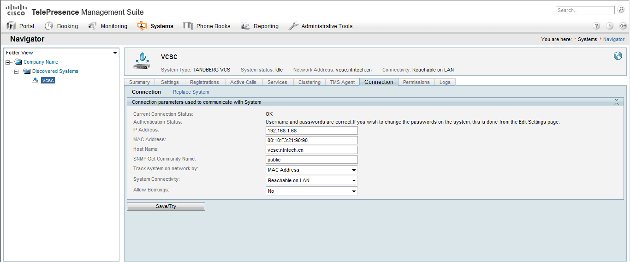
Task: Switch to the TMS Agent tab
Action: (342, 82)
